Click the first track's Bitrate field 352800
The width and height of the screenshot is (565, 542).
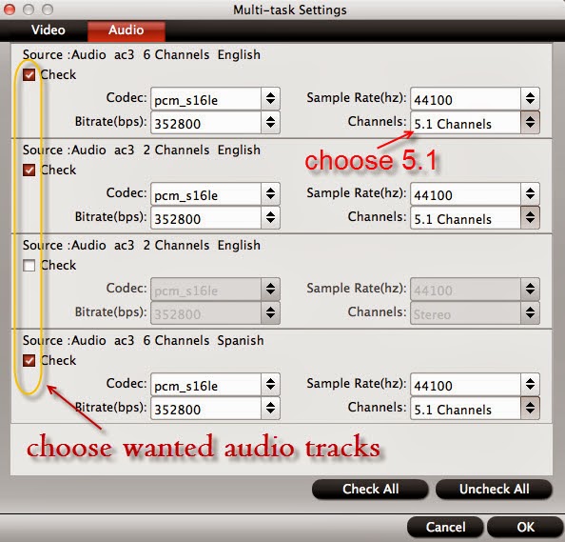205,122
